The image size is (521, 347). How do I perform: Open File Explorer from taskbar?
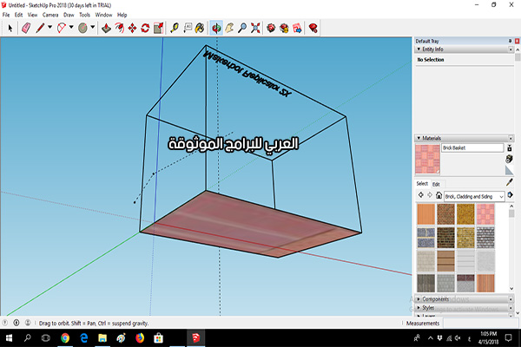[102, 338]
